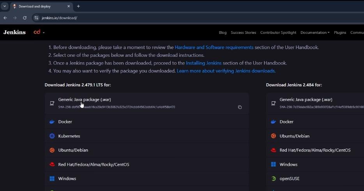
Task: Click the weekly Generic Java package icon
Action: pyautogui.click(x=274, y=103)
